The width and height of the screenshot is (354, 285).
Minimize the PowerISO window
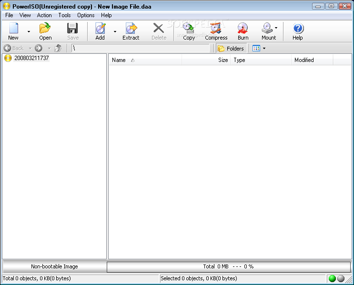[x=318, y=6]
